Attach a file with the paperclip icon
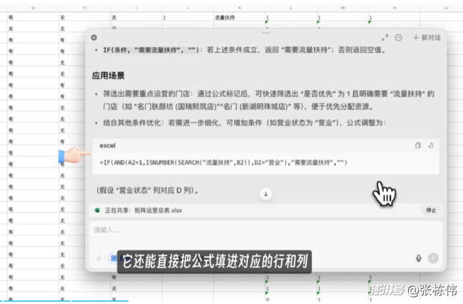Viewport: 463px width, 304px height. [99, 258]
